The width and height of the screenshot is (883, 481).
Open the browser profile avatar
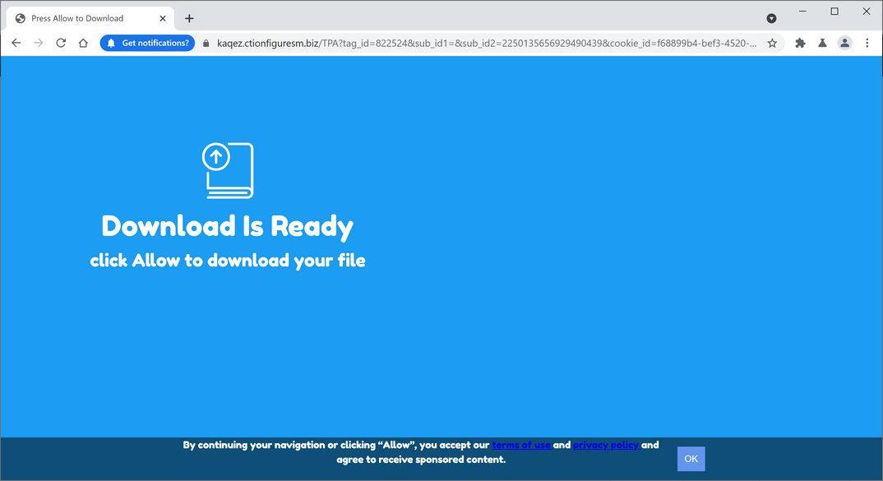pyautogui.click(x=844, y=43)
